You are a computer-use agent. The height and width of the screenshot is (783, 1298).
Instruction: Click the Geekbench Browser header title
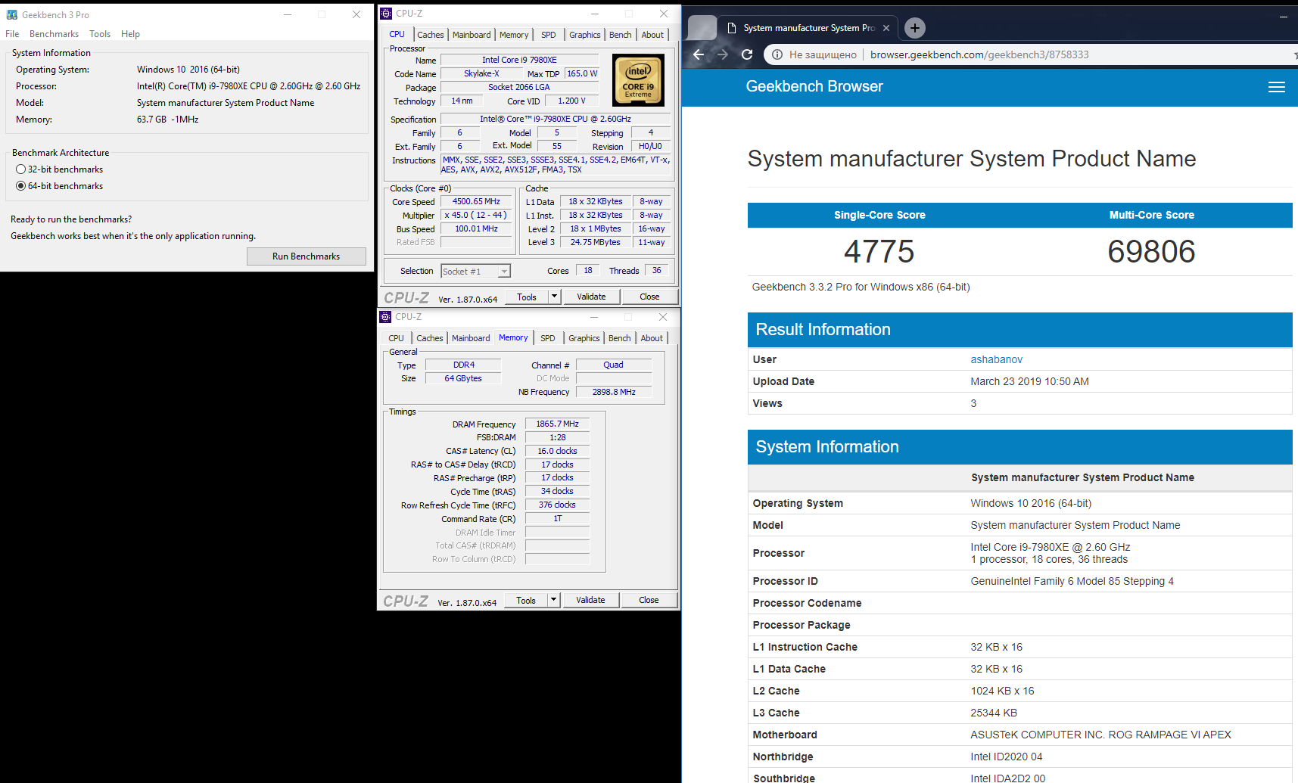(x=814, y=86)
